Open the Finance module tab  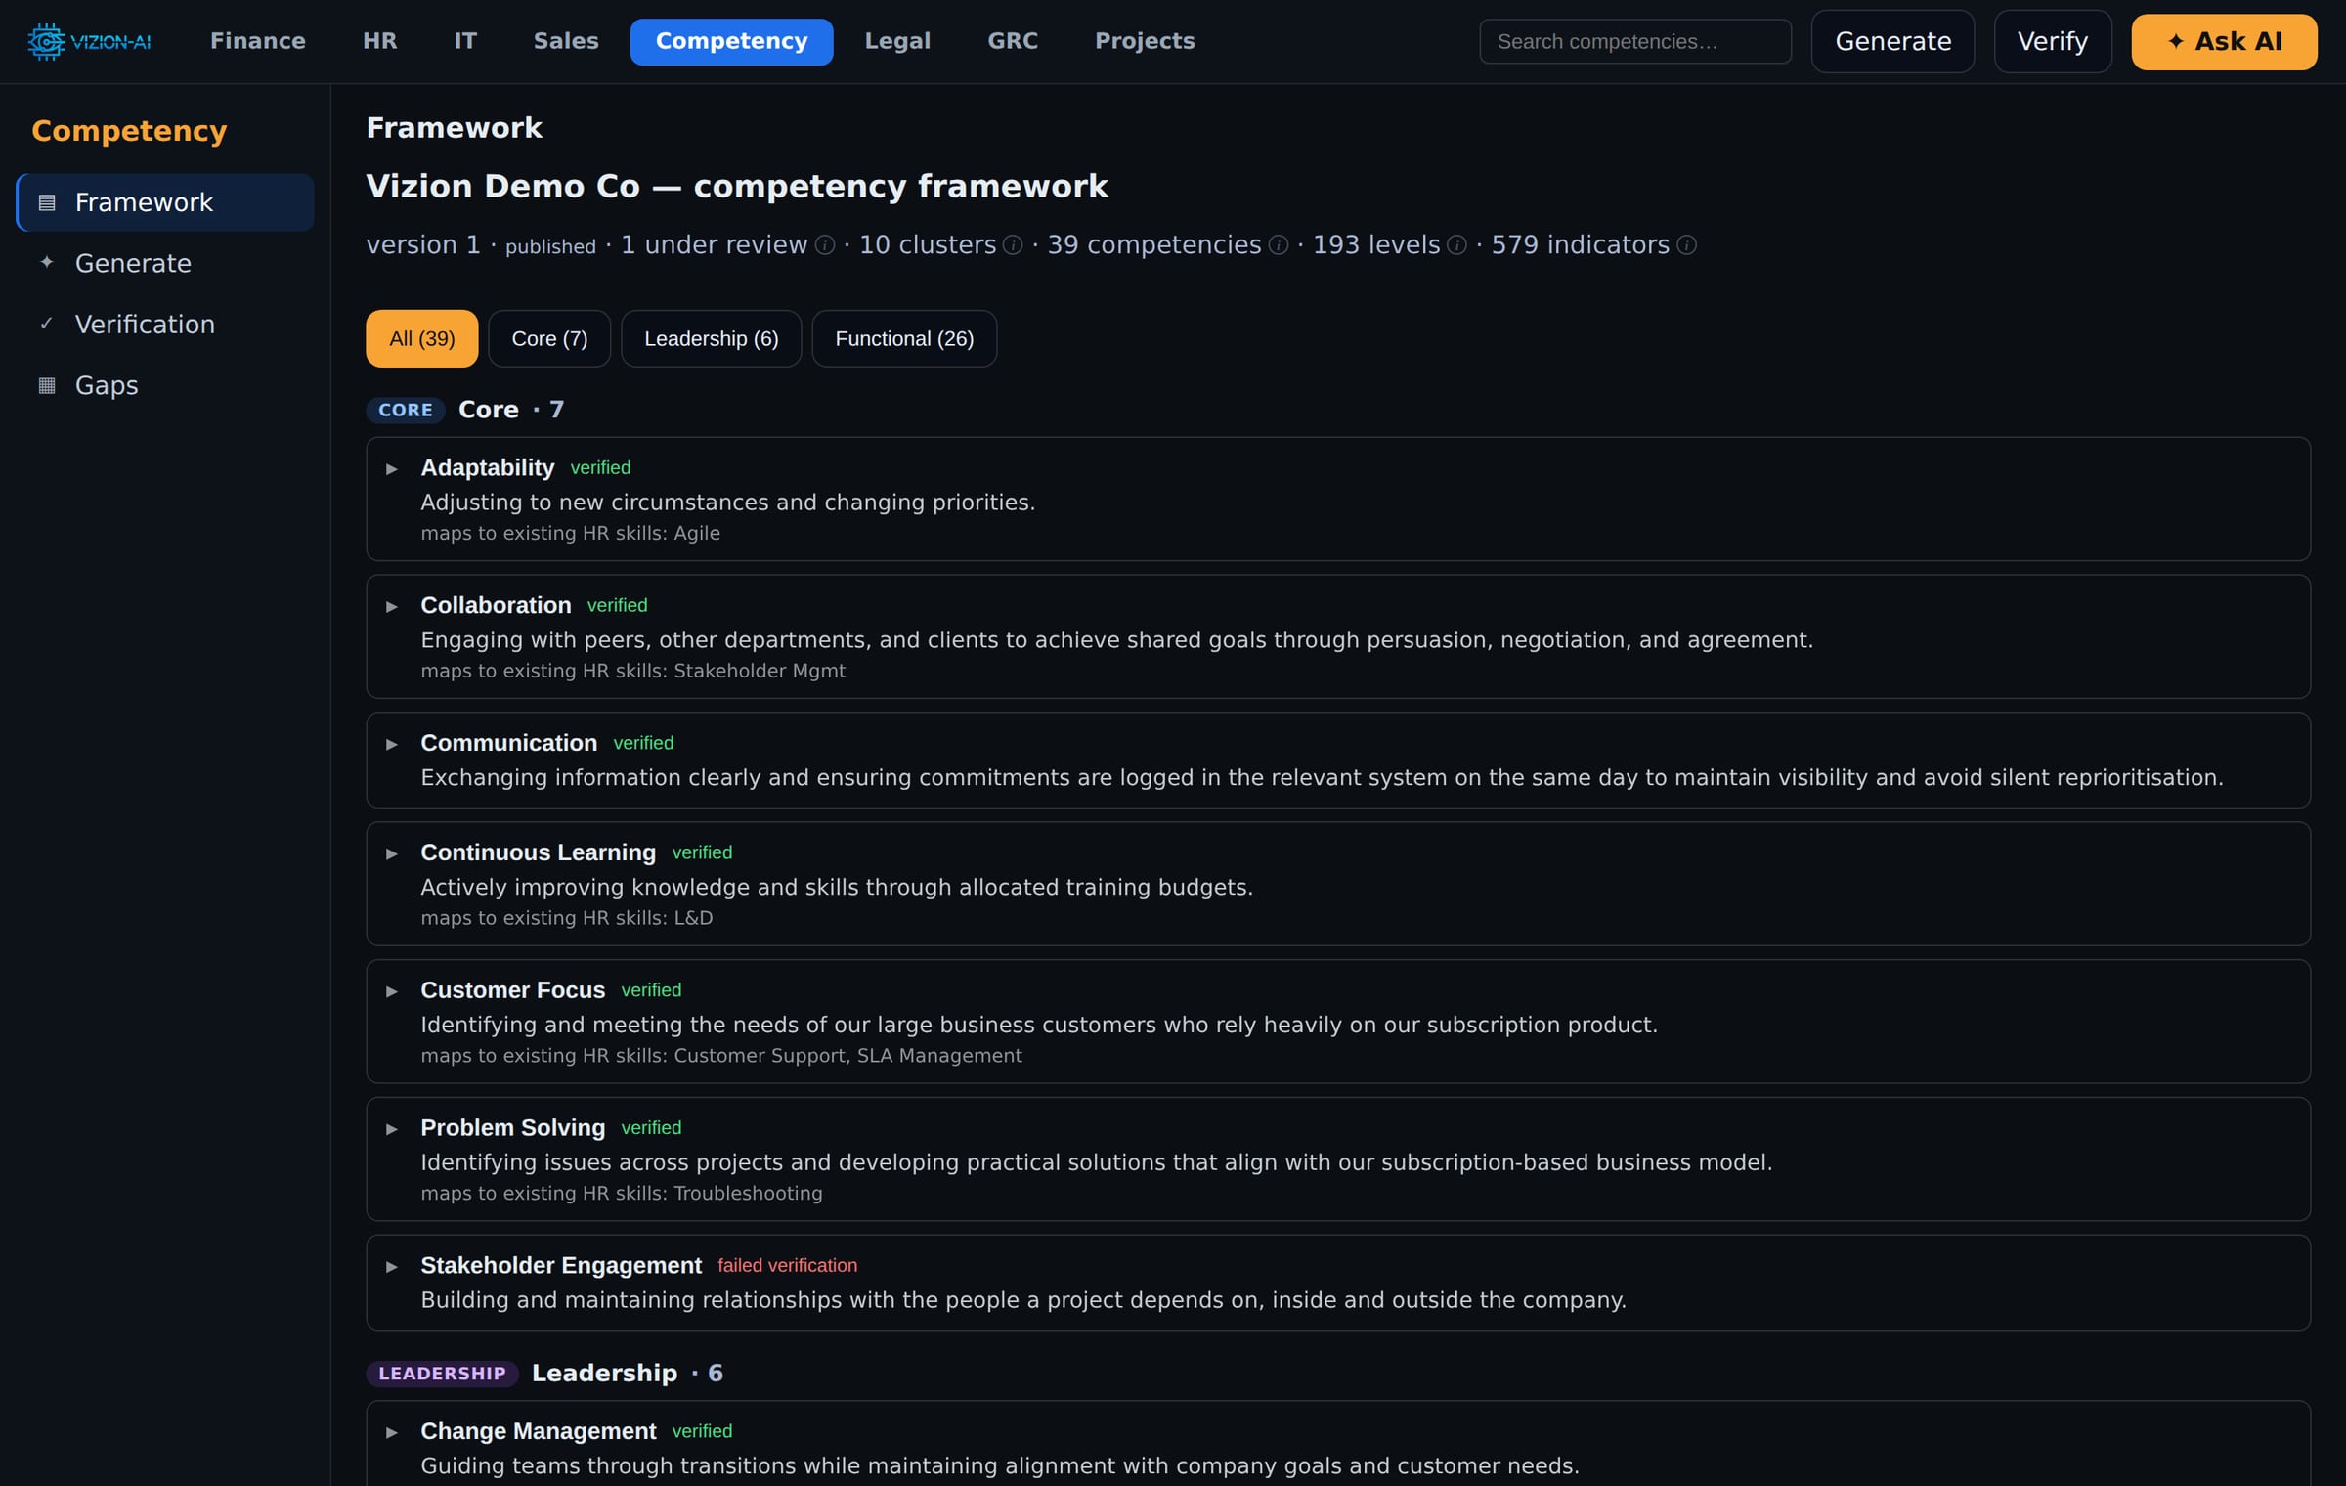258,41
